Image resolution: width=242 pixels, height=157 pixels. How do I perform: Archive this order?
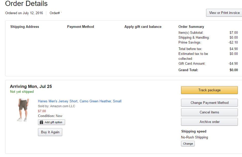(x=209, y=122)
